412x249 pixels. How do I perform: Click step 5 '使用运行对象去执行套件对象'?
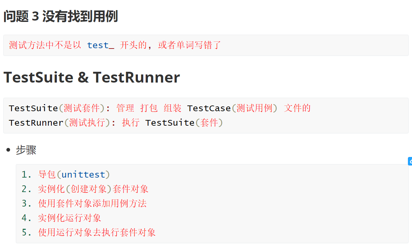97,232
